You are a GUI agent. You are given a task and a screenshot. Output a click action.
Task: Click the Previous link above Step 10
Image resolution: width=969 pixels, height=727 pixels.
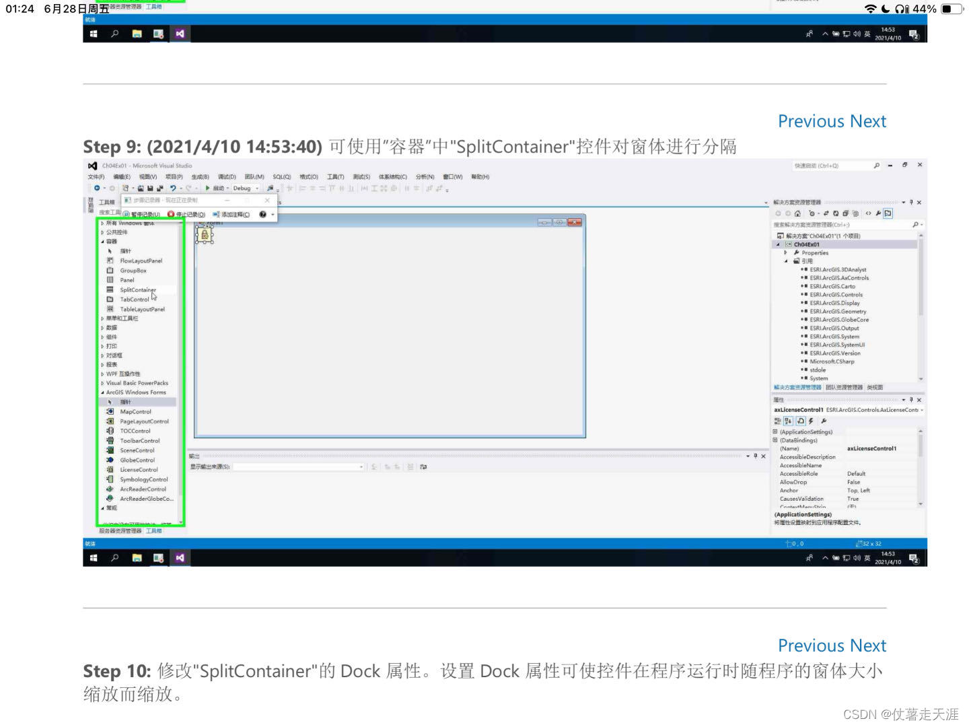tap(811, 646)
